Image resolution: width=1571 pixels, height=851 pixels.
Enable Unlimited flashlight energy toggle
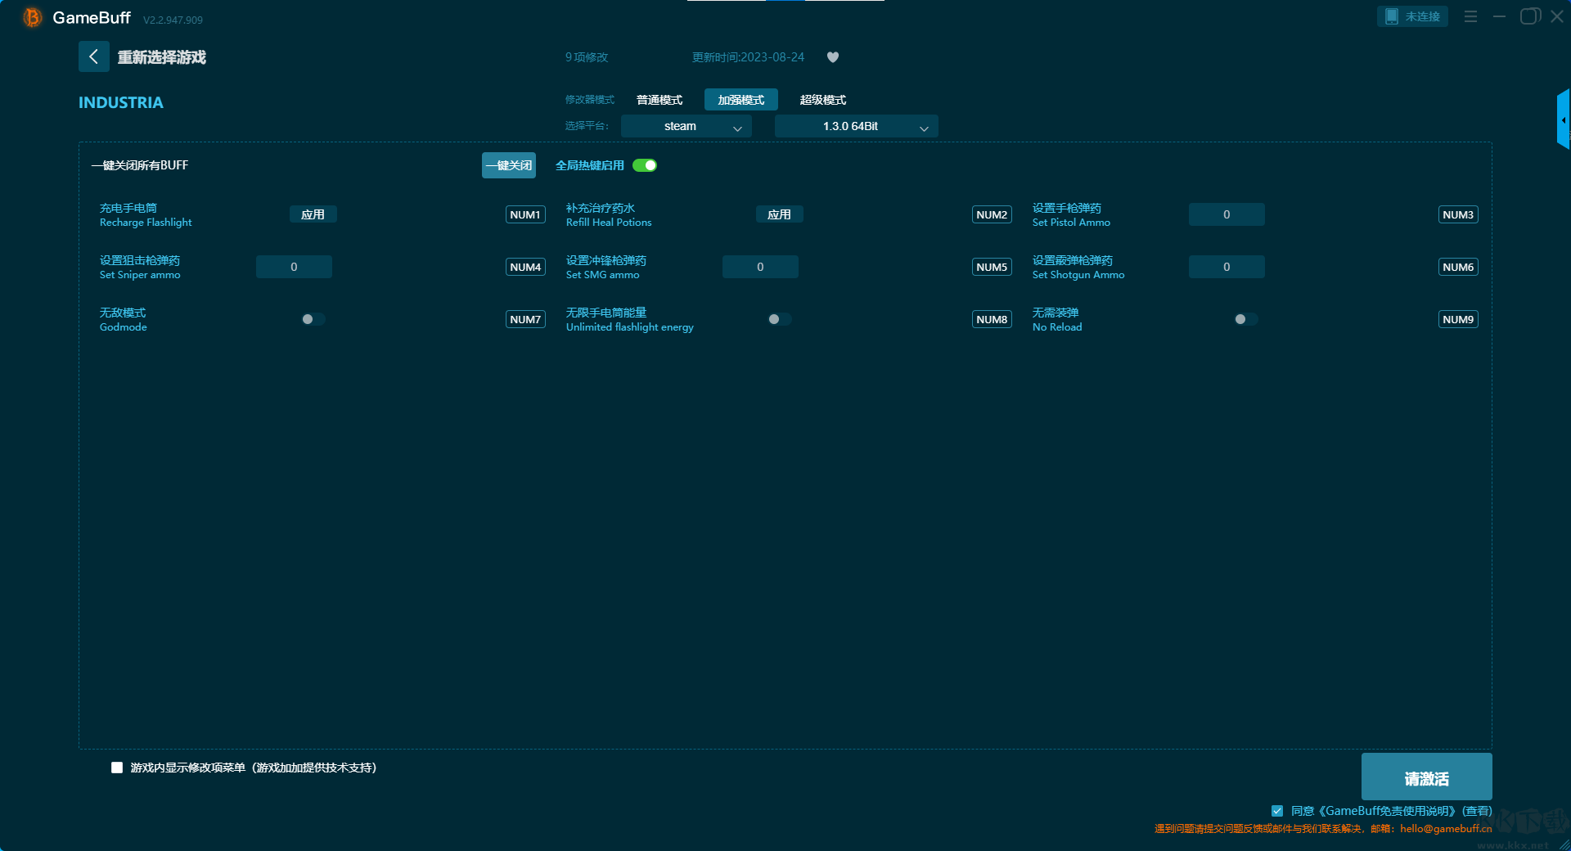click(x=780, y=319)
